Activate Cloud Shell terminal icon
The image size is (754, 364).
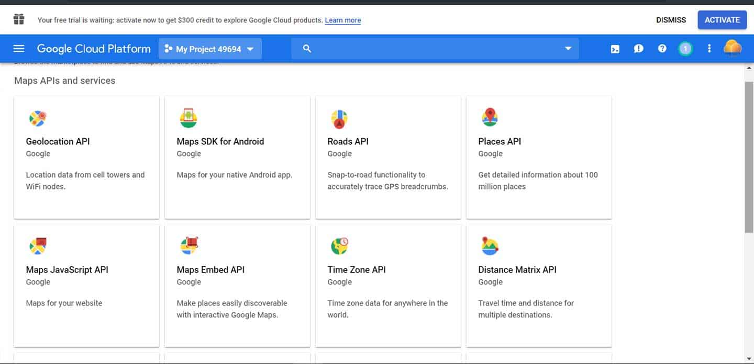click(x=615, y=49)
